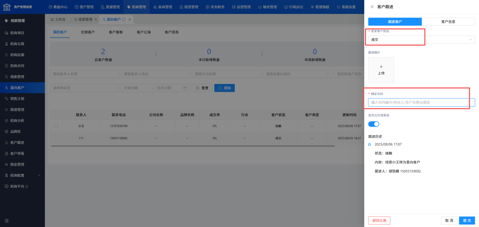
Task: Open the 招商项目 sidebar item
Action: 22,33
